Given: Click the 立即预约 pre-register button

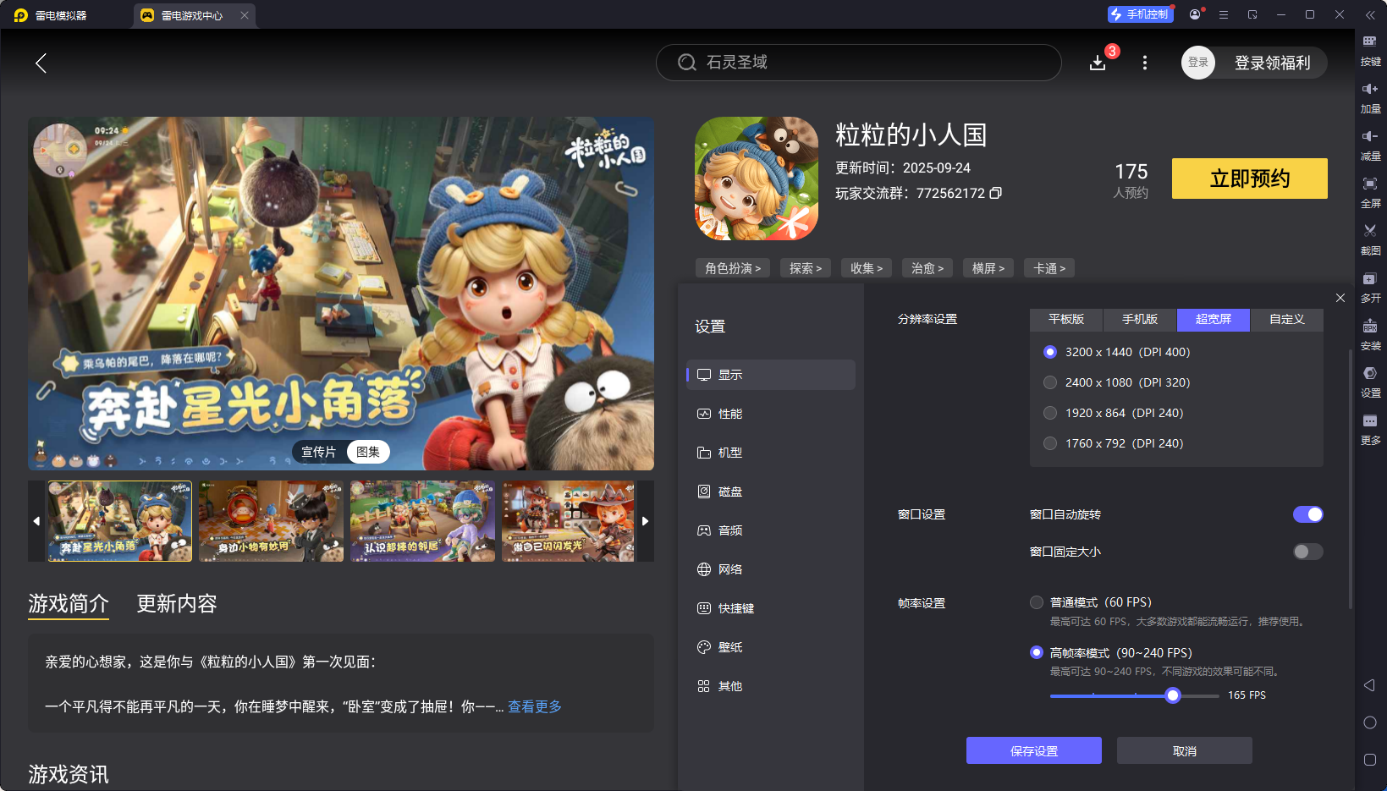Looking at the screenshot, I should pyautogui.click(x=1249, y=179).
